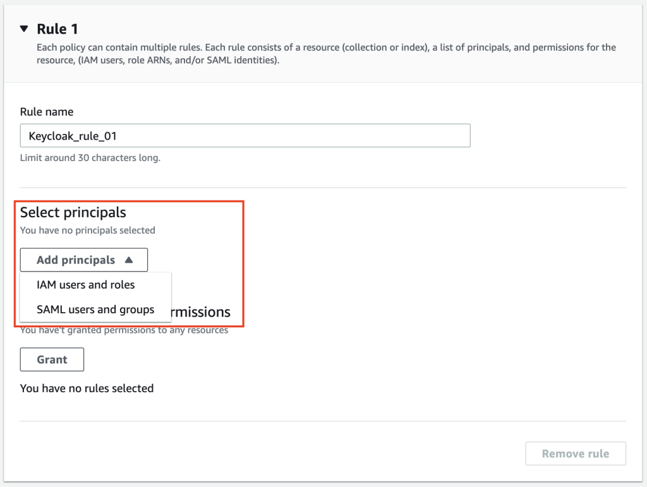Click the Grant button
Image resolution: width=647 pixels, height=487 pixels.
[x=52, y=359]
